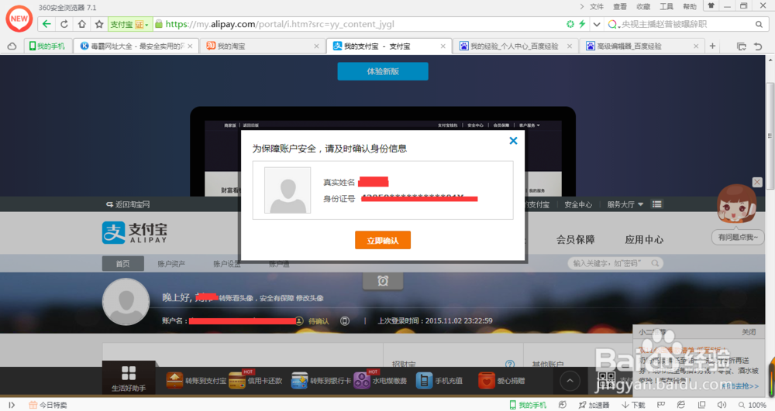775x411 pixels.
Task: Click the 修改头像 link
Action: [310, 297]
